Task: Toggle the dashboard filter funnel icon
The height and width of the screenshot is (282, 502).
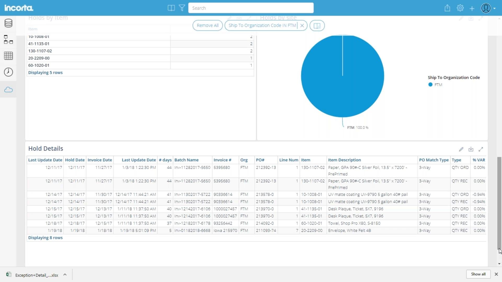Action: coord(182,8)
